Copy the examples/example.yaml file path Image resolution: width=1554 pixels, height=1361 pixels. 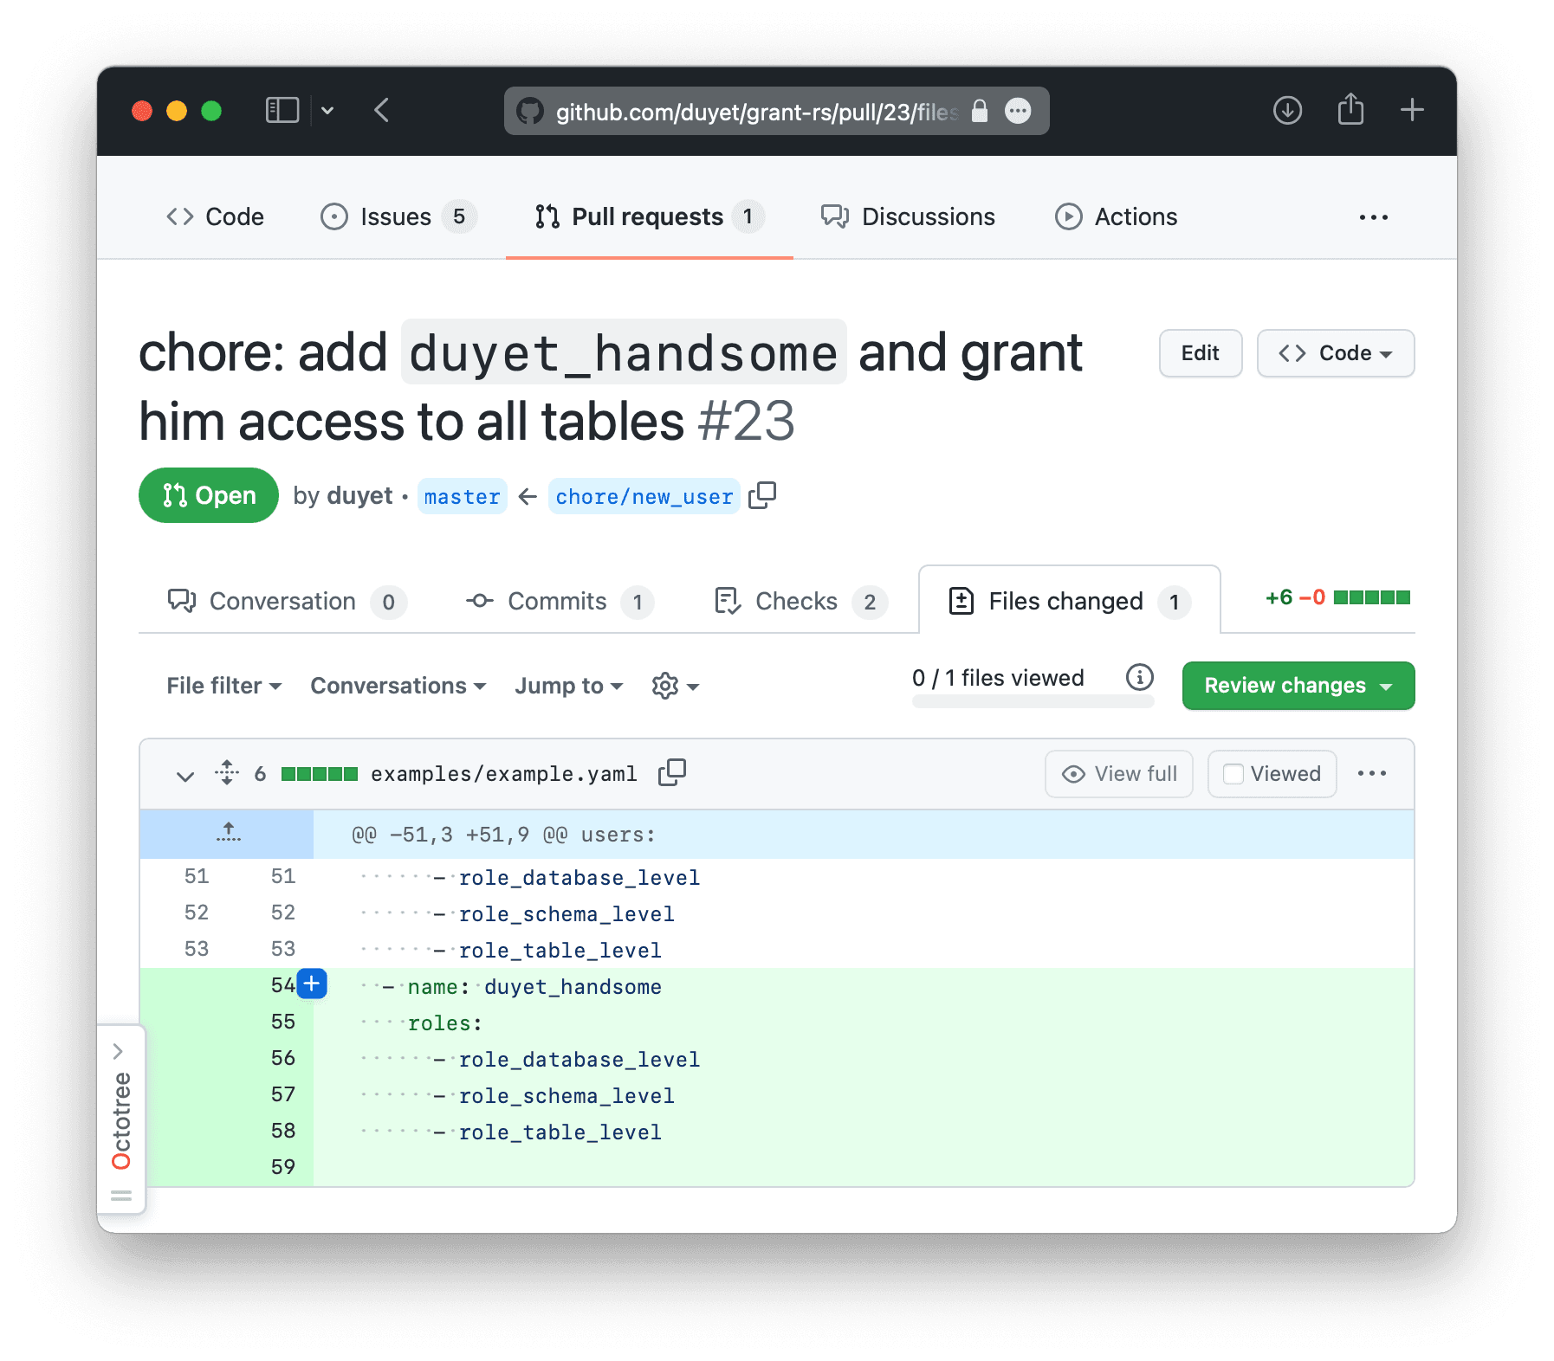673,771
